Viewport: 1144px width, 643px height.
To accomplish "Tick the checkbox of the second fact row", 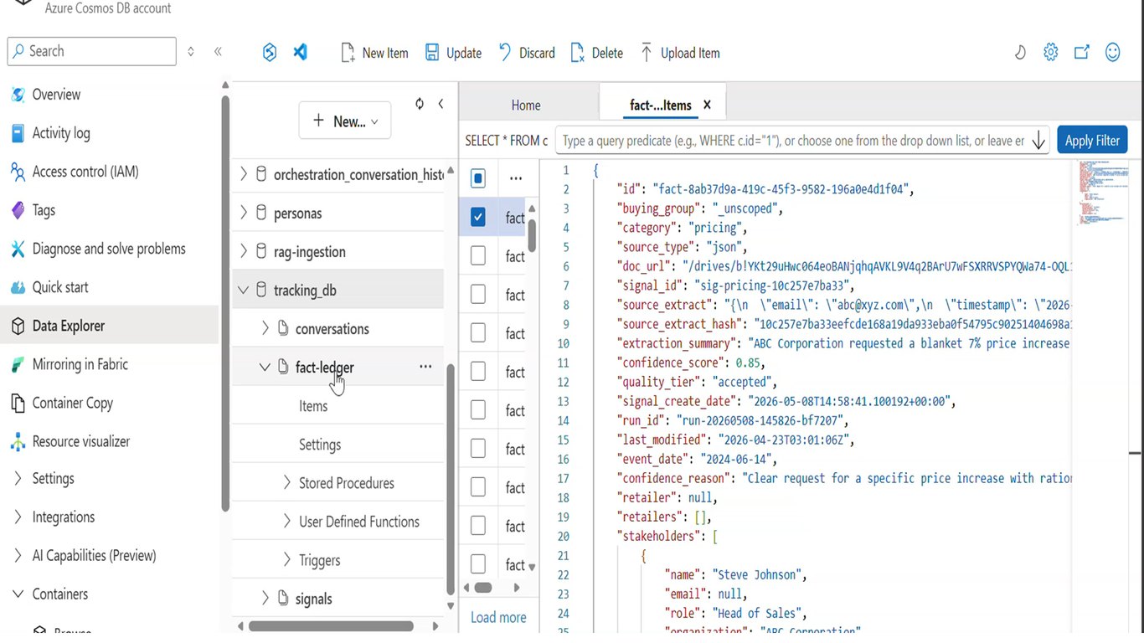I will pos(478,256).
